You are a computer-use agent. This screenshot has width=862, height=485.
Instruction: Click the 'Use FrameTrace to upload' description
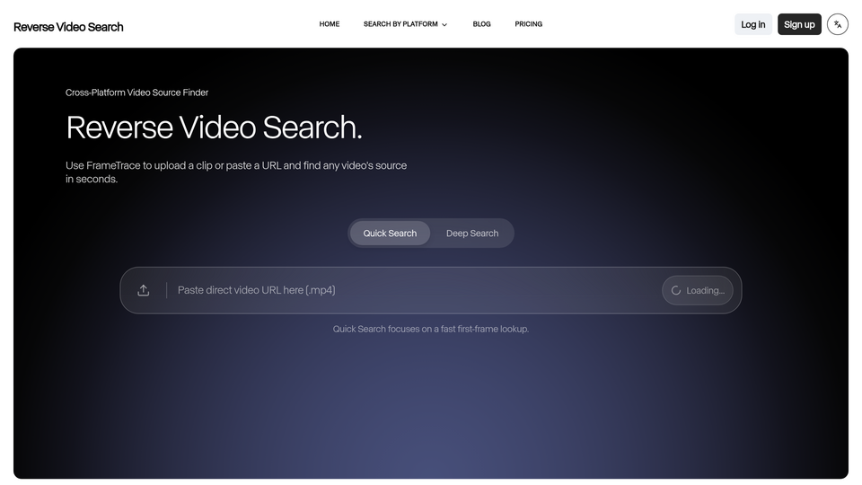coord(236,172)
